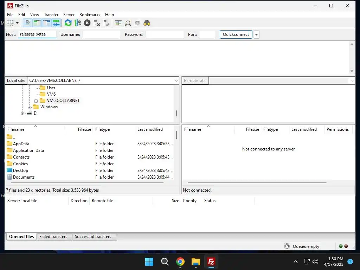The image size is (360, 270).
Task: Click the Password input field
Action: point(165,34)
